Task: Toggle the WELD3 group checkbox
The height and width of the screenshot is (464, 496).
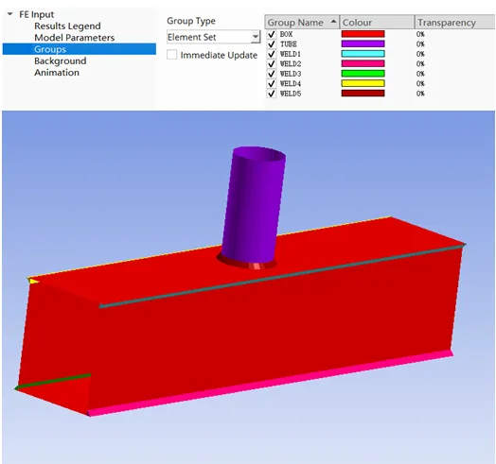Action: pos(272,74)
